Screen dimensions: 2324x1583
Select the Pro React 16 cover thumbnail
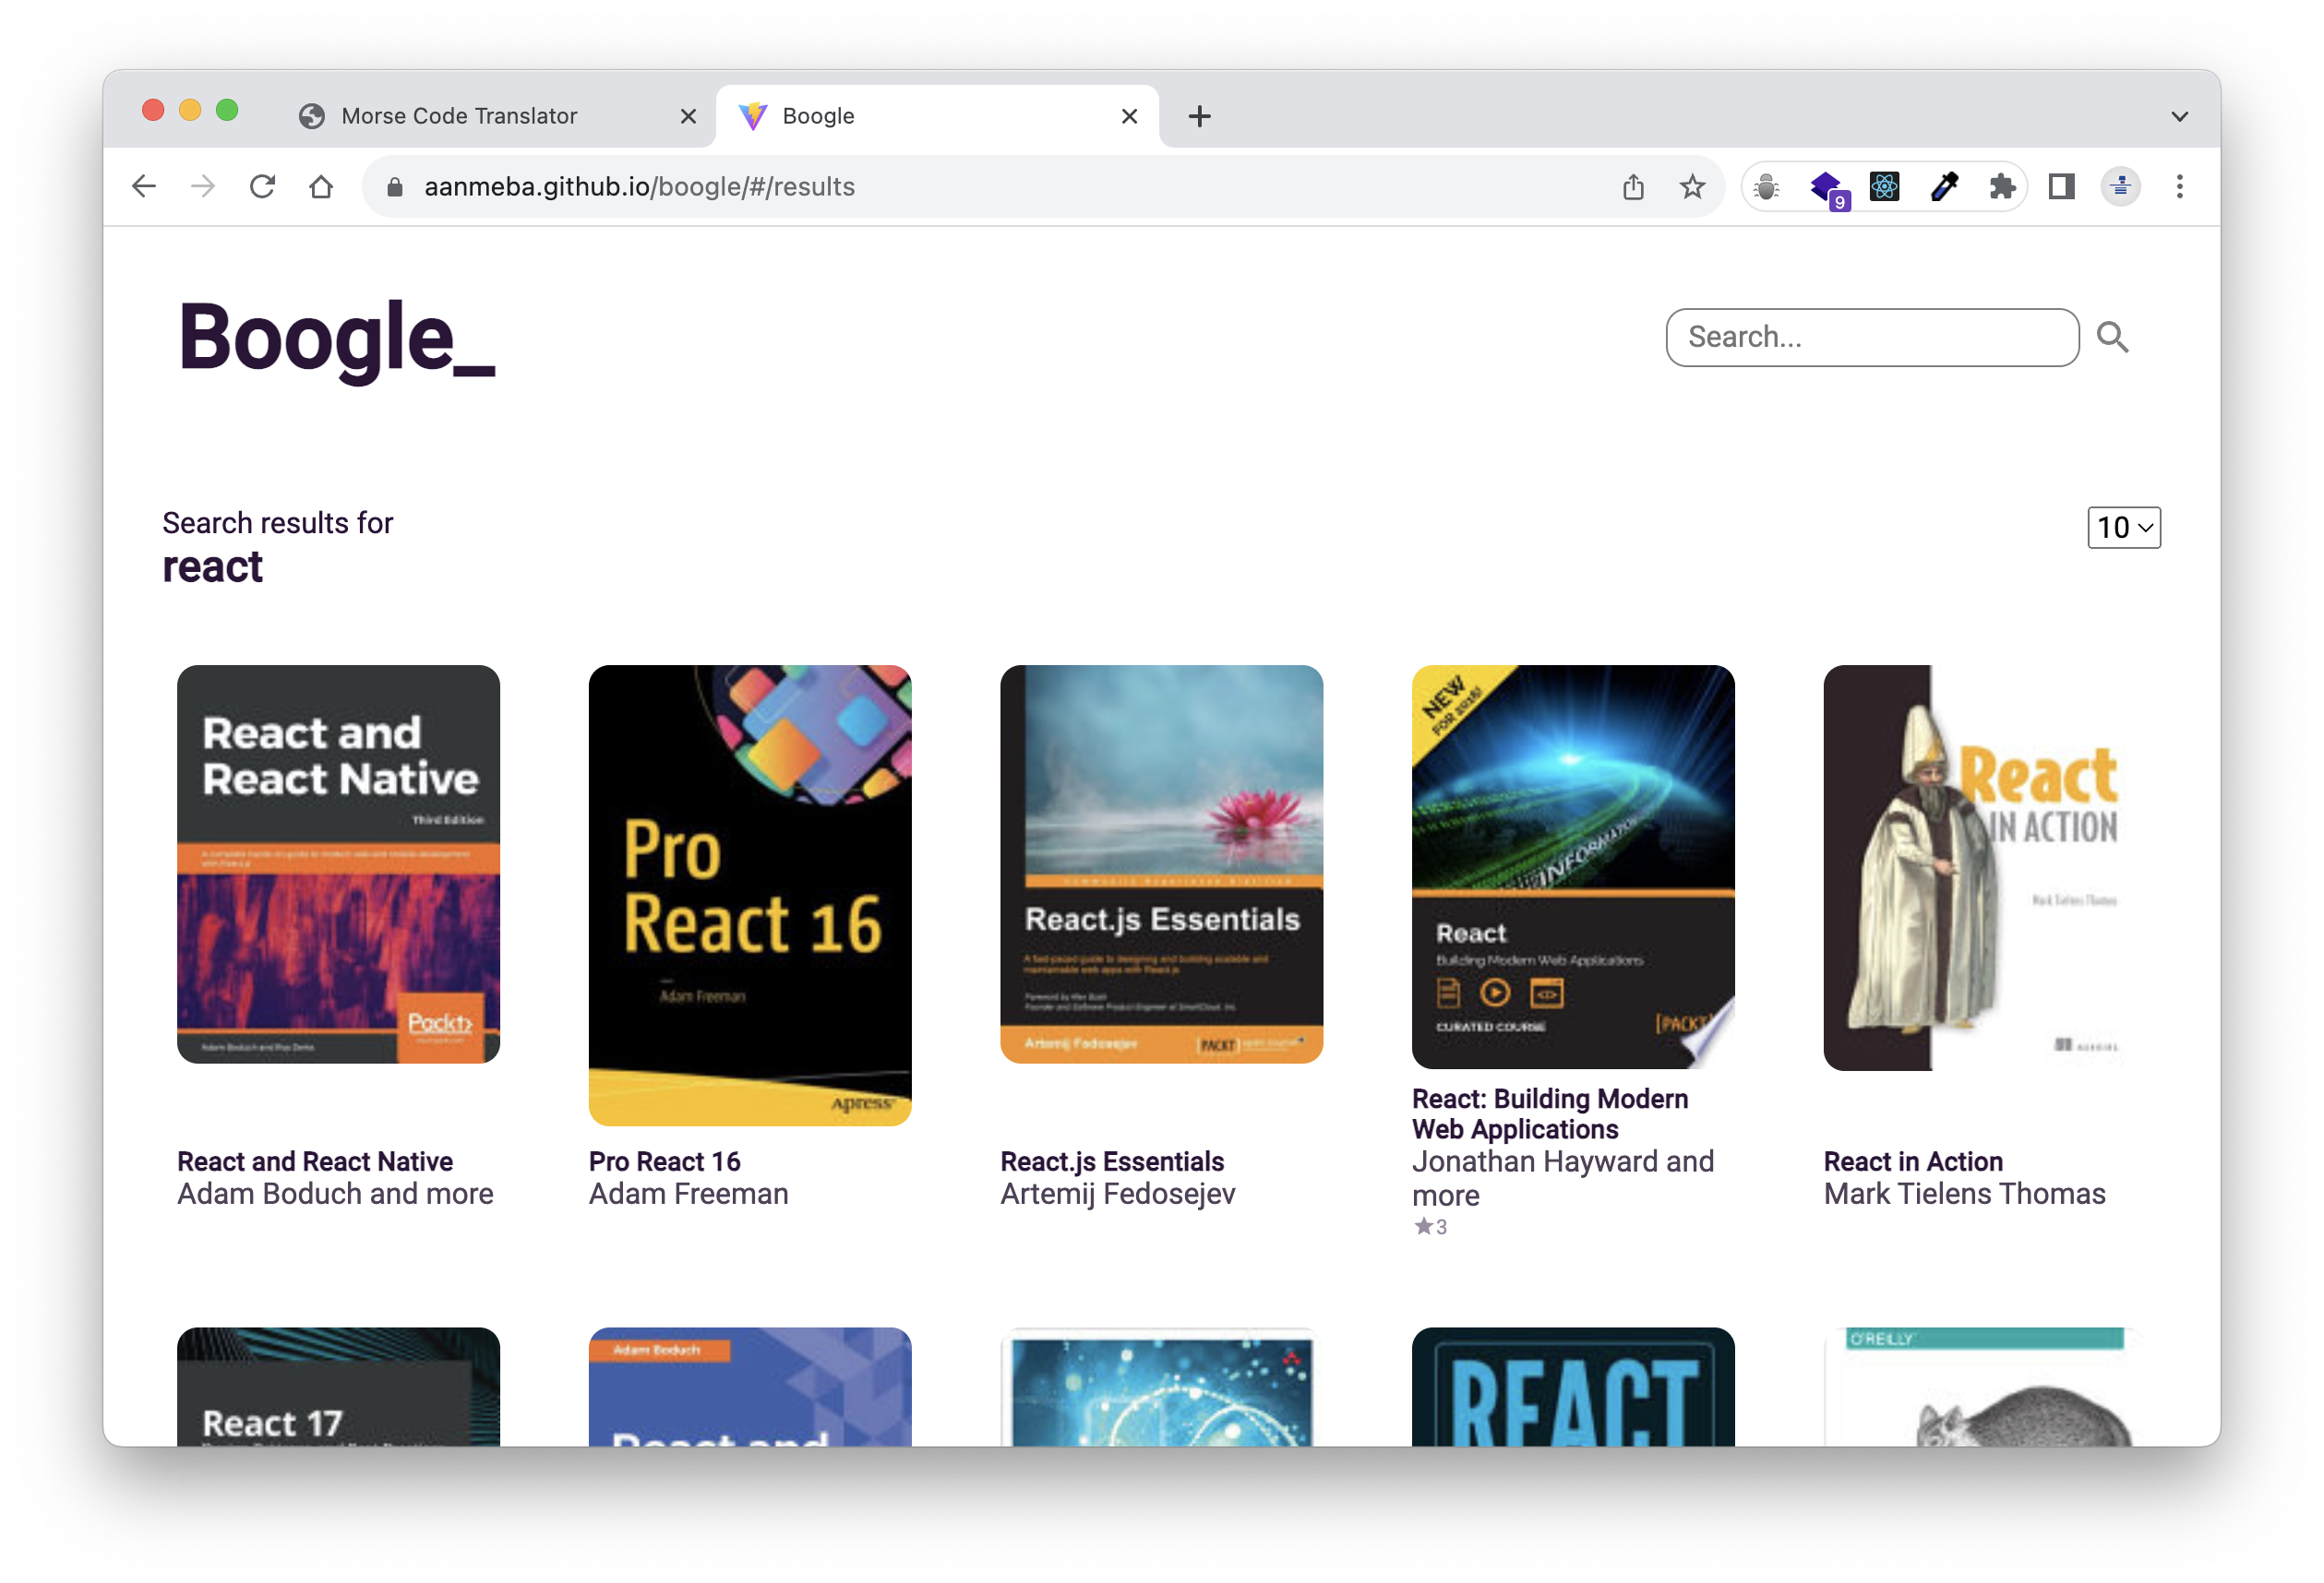[749, 895]
